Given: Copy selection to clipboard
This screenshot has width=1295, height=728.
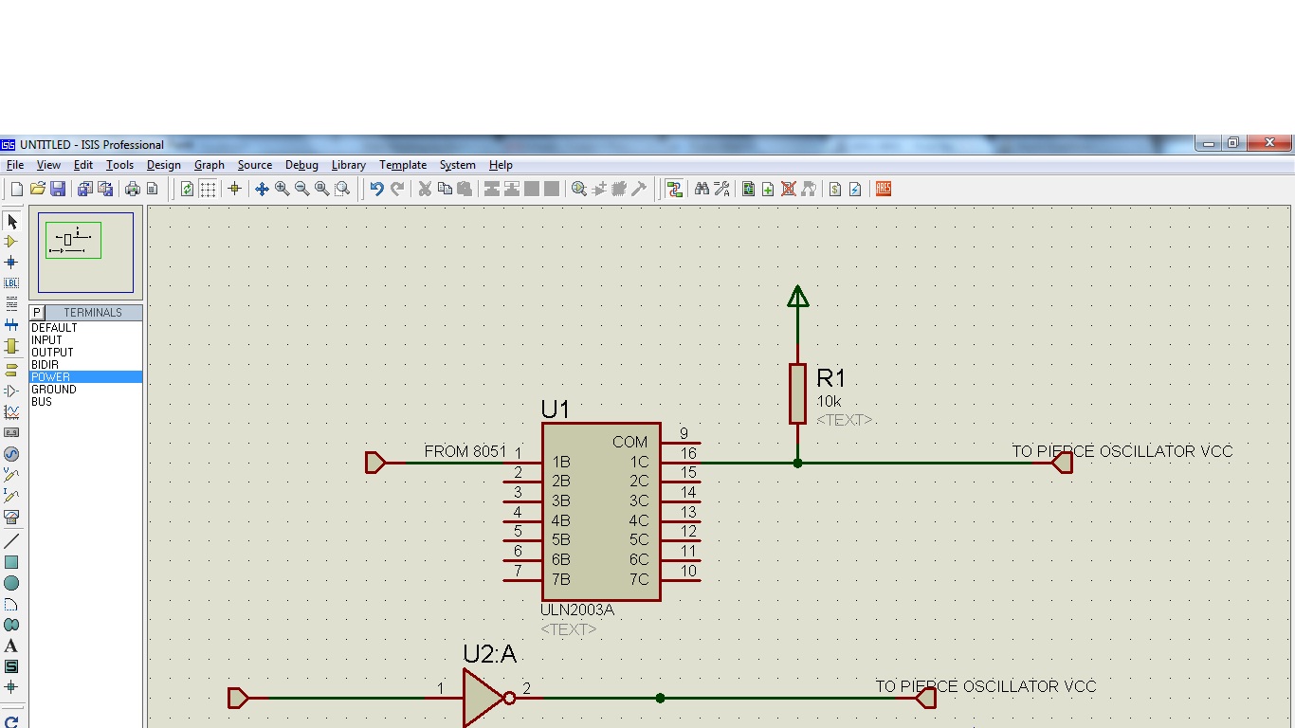Looking at the screenshot, I should click(445, 190).
